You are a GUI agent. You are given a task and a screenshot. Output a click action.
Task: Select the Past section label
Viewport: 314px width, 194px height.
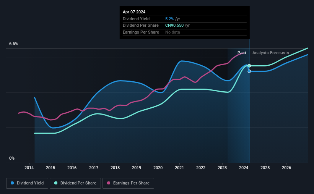tap(242, 53)
